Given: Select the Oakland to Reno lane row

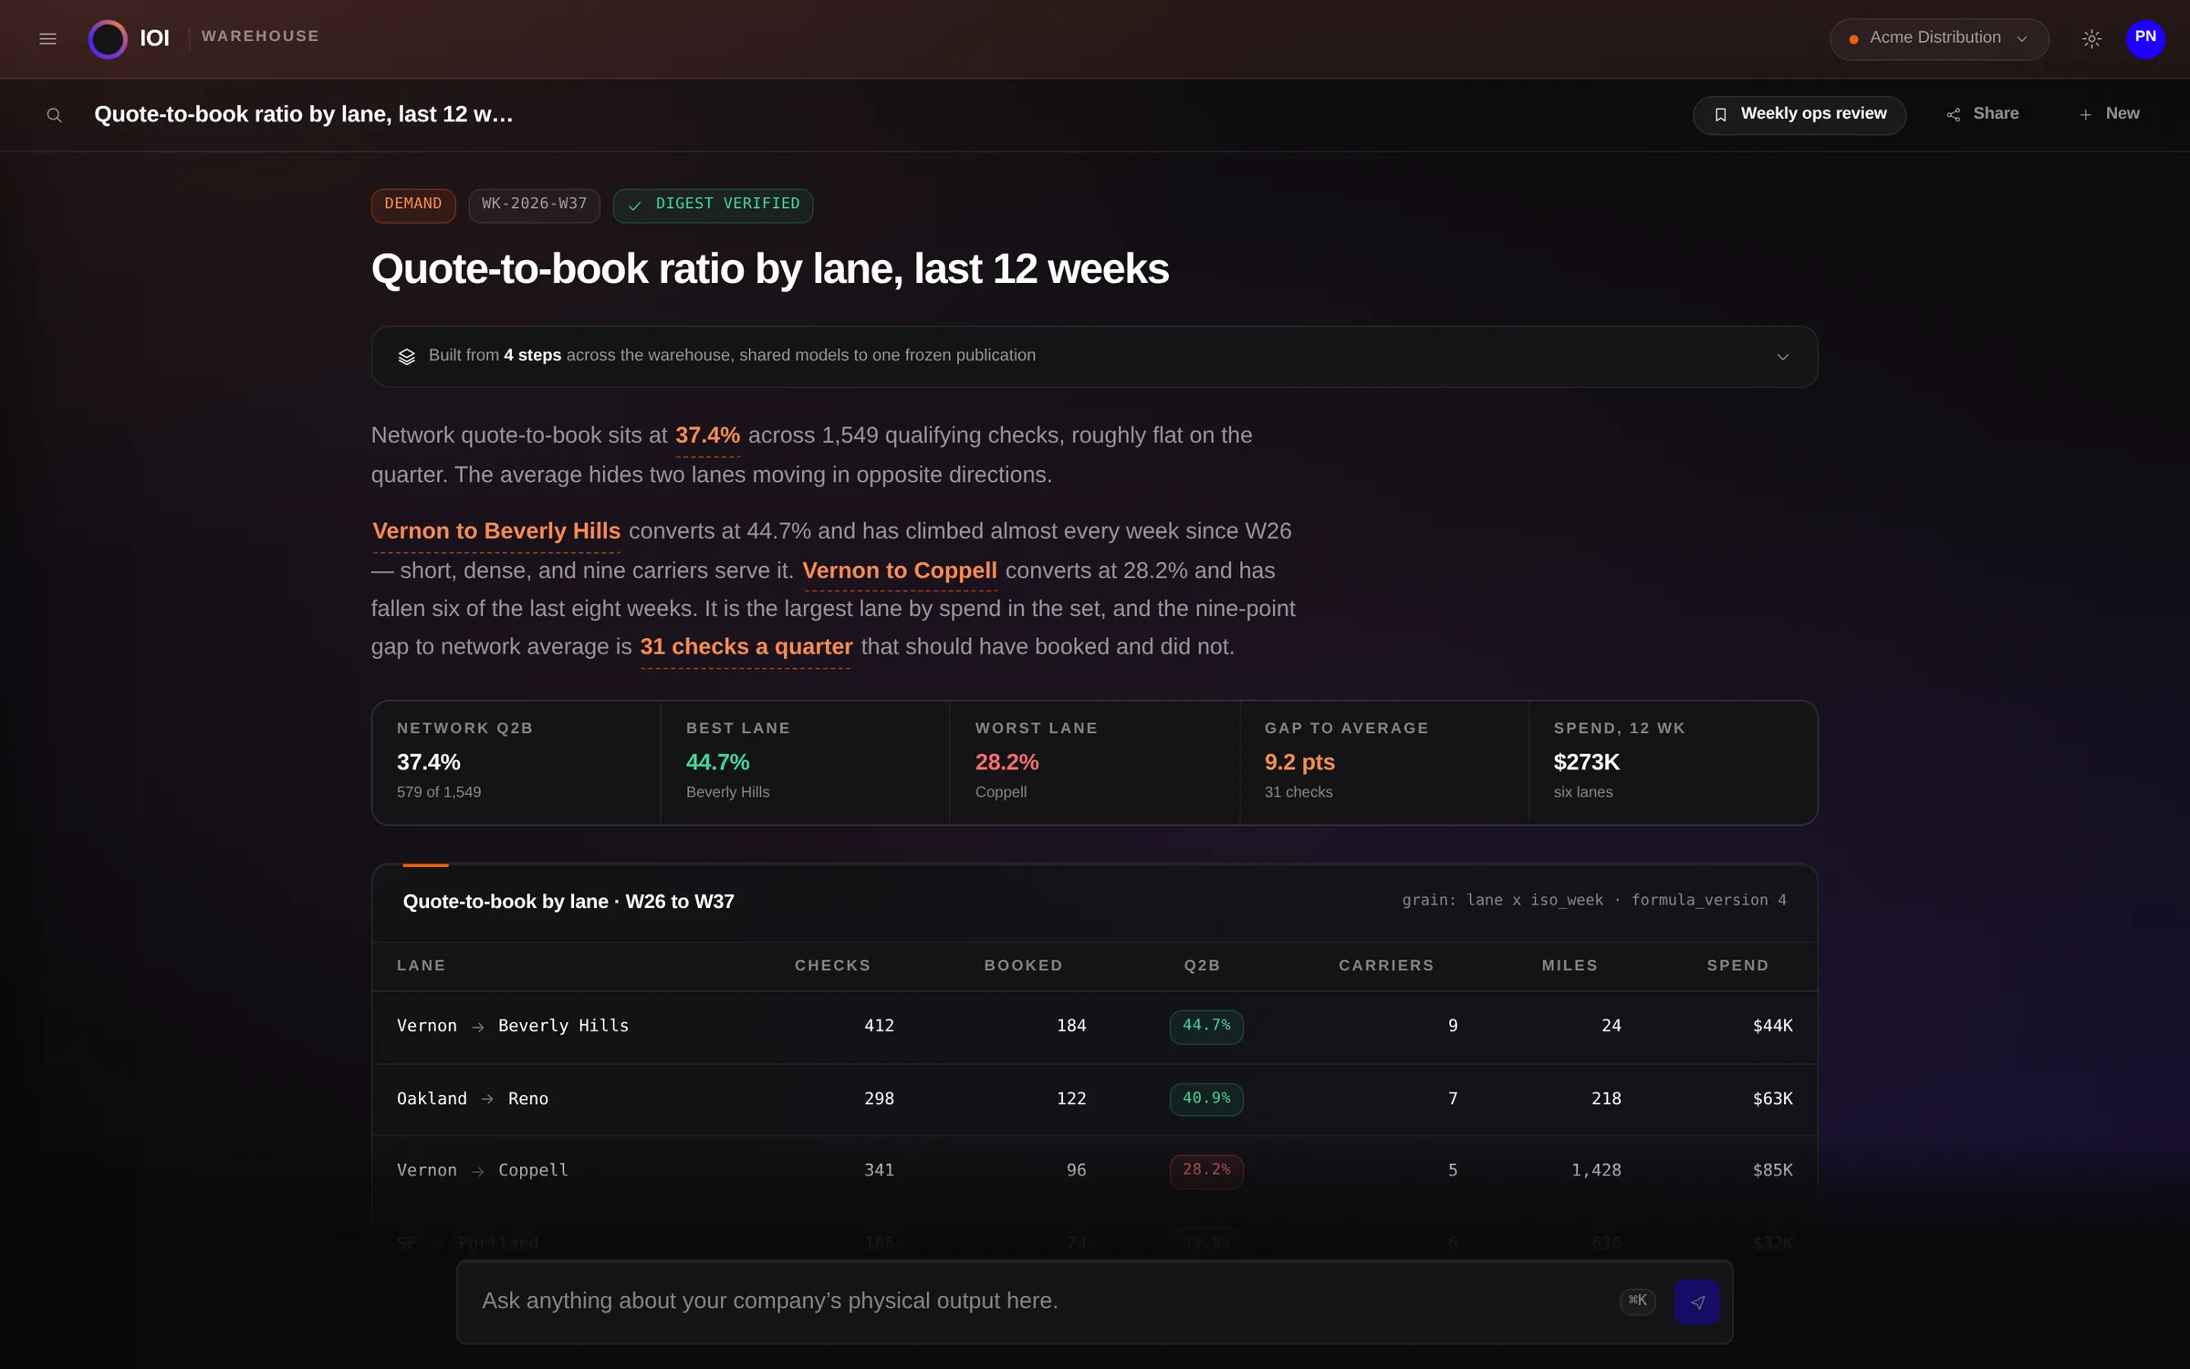Looking at the screenshot, I should [1094, 1099].
